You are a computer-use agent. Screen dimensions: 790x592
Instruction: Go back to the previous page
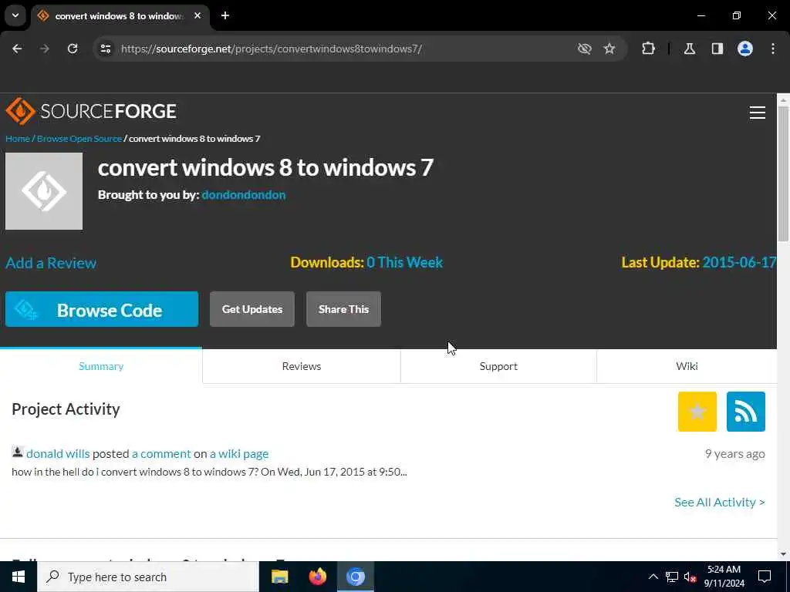[x=17, y=49]
